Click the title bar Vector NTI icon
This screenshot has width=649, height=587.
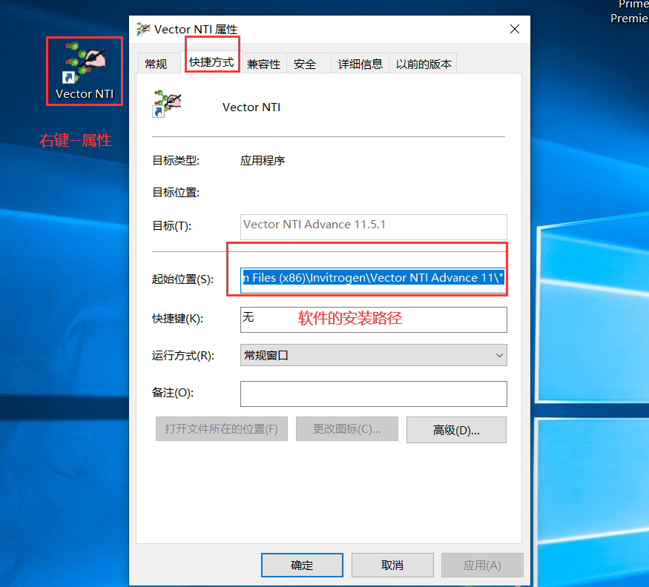143,30
